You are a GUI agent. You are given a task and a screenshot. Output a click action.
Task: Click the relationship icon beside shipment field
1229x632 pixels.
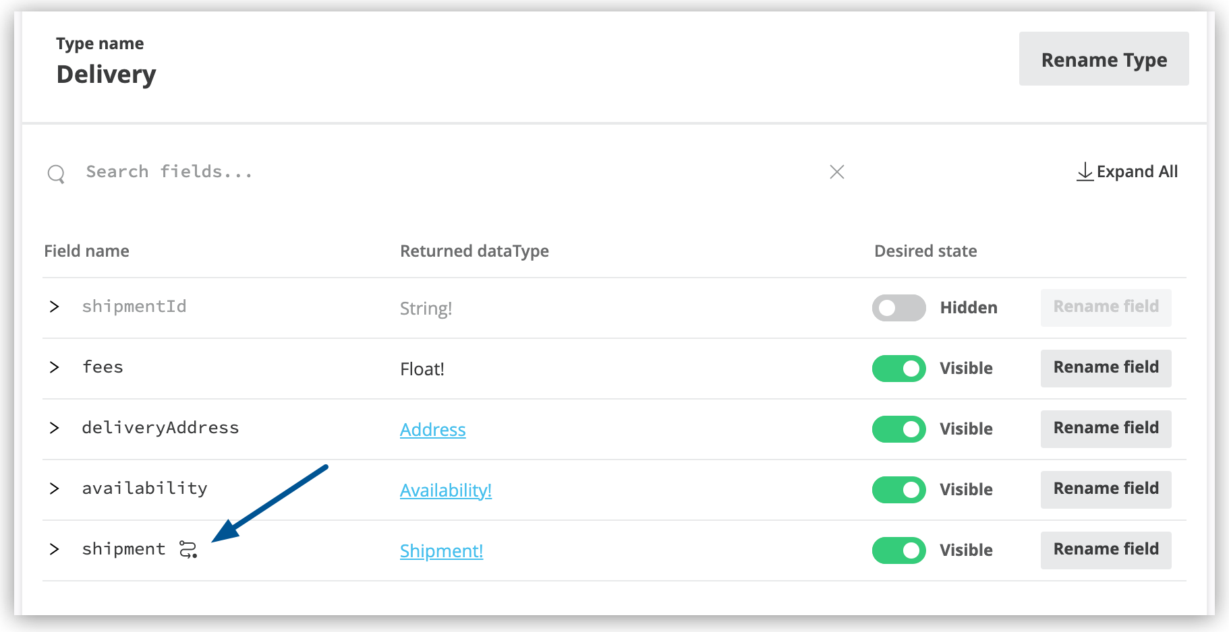(x=188, y=550)
